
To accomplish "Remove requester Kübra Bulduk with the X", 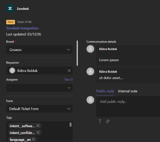I will click(69, 70).
